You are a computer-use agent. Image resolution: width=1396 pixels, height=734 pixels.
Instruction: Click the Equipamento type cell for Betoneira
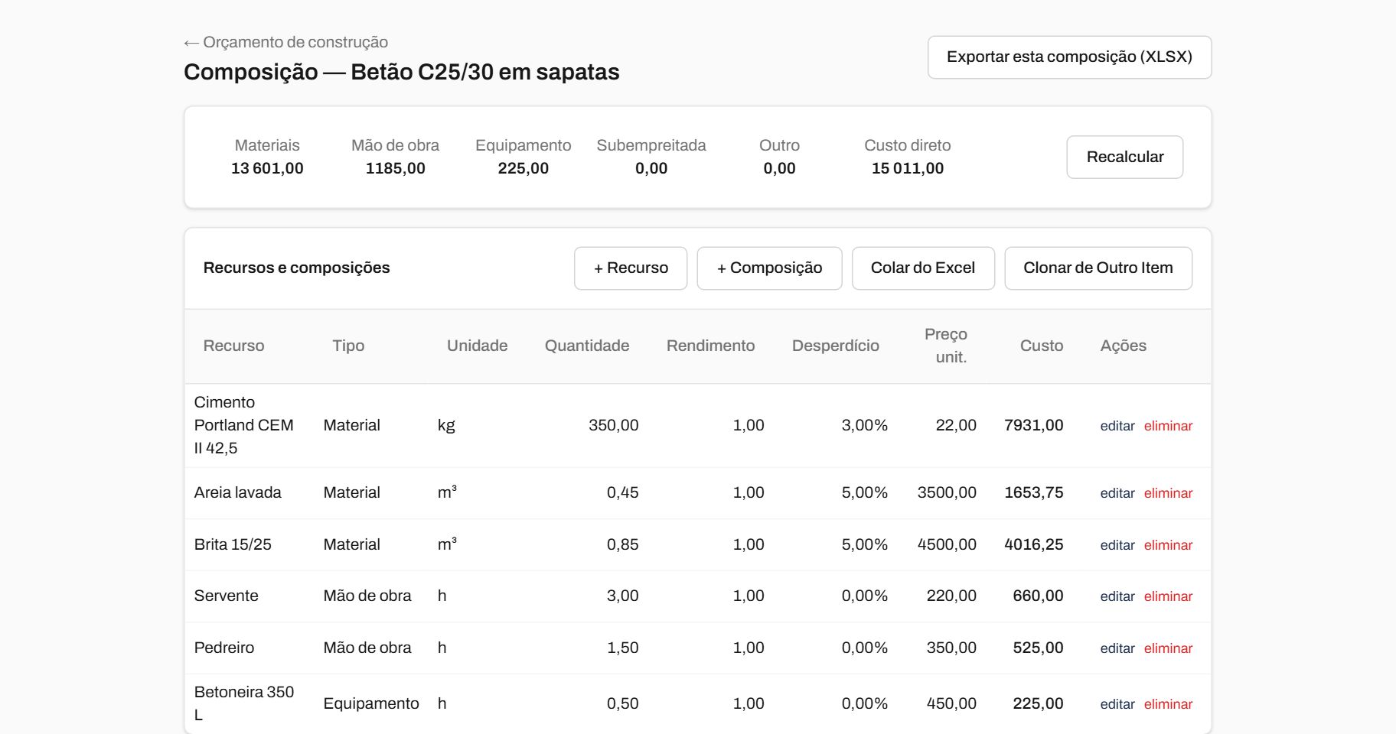[371, 703]
